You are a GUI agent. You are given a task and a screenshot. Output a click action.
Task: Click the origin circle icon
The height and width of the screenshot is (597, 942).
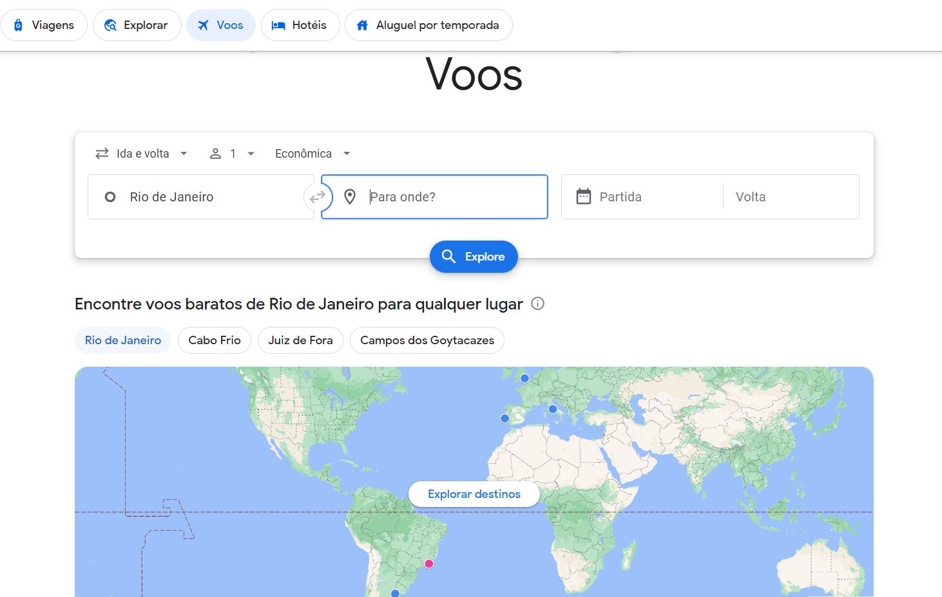110,197
